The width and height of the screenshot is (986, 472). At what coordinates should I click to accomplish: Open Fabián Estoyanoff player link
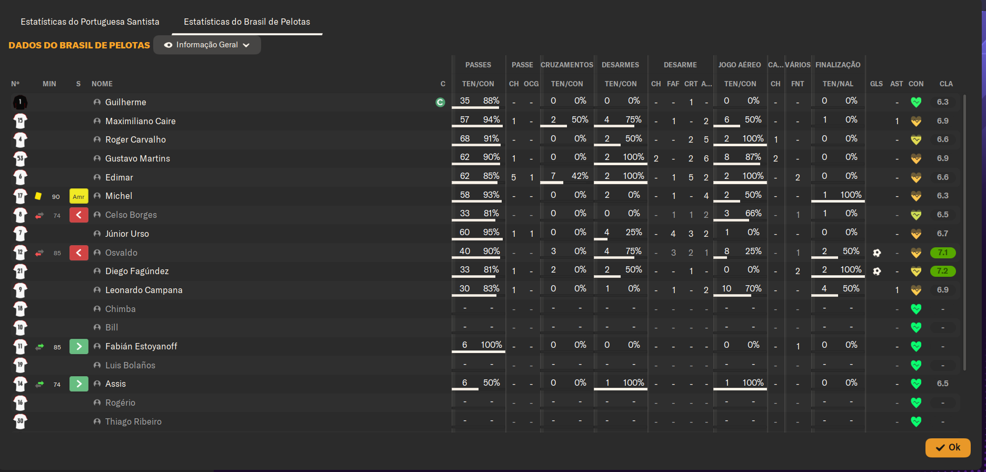pyautogui.click(x=141, y=346)
